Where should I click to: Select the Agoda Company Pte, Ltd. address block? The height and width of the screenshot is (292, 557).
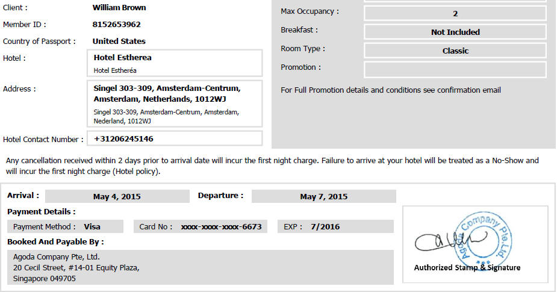201,267
